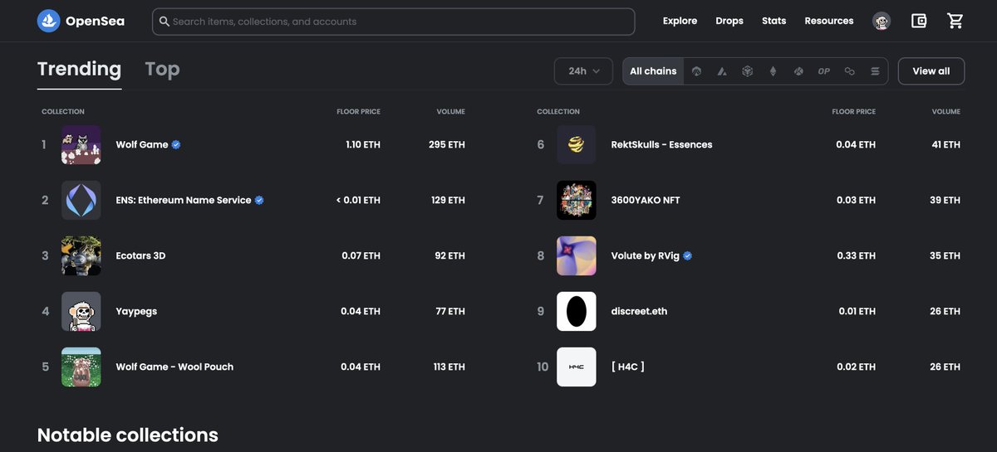
Task: Open the [ H4C ] collection link
Action: click(x=628, y=367)
